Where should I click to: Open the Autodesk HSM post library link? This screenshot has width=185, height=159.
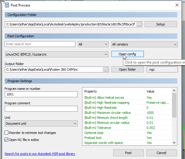coord(40,154)
